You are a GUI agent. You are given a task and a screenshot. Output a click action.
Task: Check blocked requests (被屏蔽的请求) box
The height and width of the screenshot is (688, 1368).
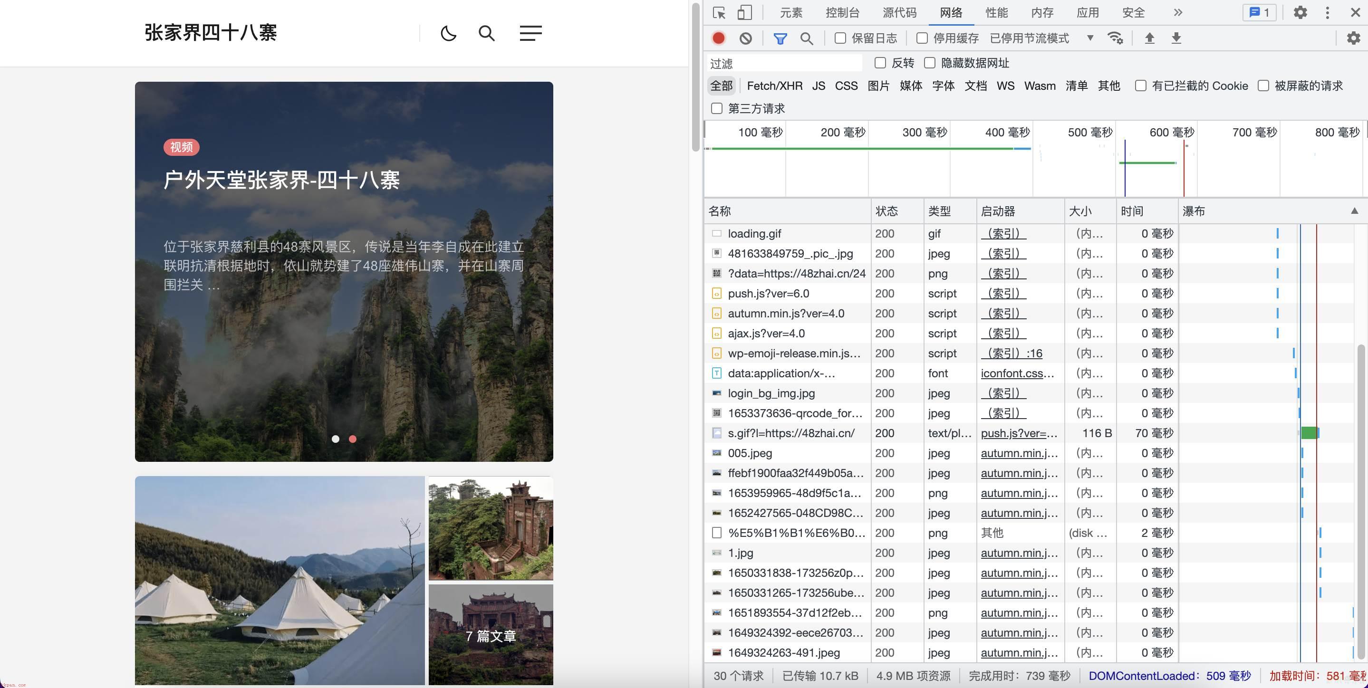1263,86
